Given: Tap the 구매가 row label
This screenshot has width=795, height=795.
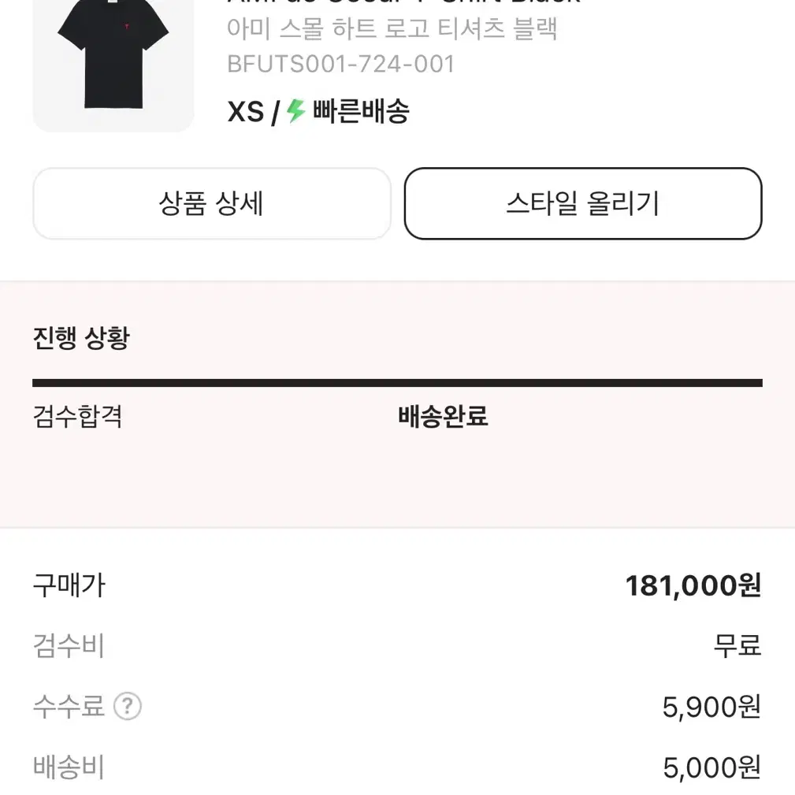Looking at the screenshot, I should (x=69, y=585).
